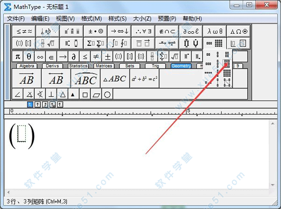This screenshot has height=209, width=281.
Task: Insert the vector AB expression
Action: (27, 78)
